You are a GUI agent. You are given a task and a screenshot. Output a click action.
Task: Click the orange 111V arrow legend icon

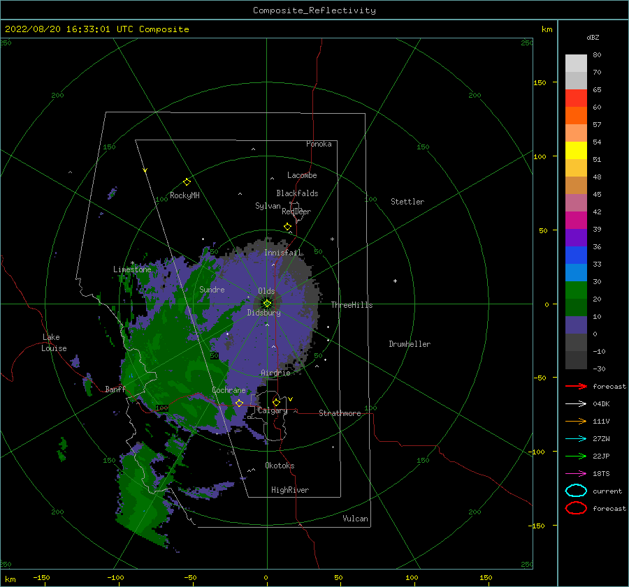pos(576,421)
